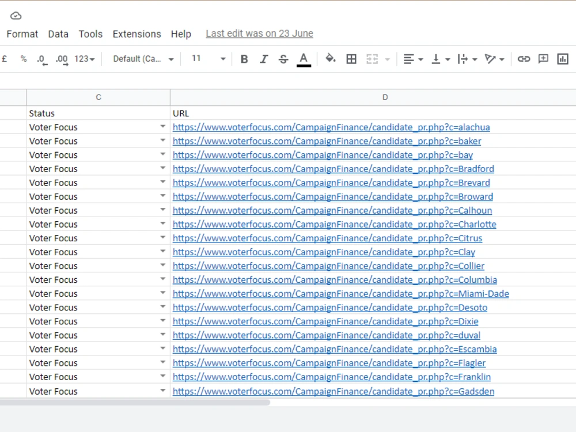Open Status dropdown in Desoto row
This screenshot has height=432, width=576.
coord(163,307)
